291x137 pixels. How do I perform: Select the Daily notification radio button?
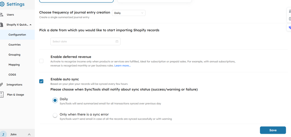click(55, 100)
